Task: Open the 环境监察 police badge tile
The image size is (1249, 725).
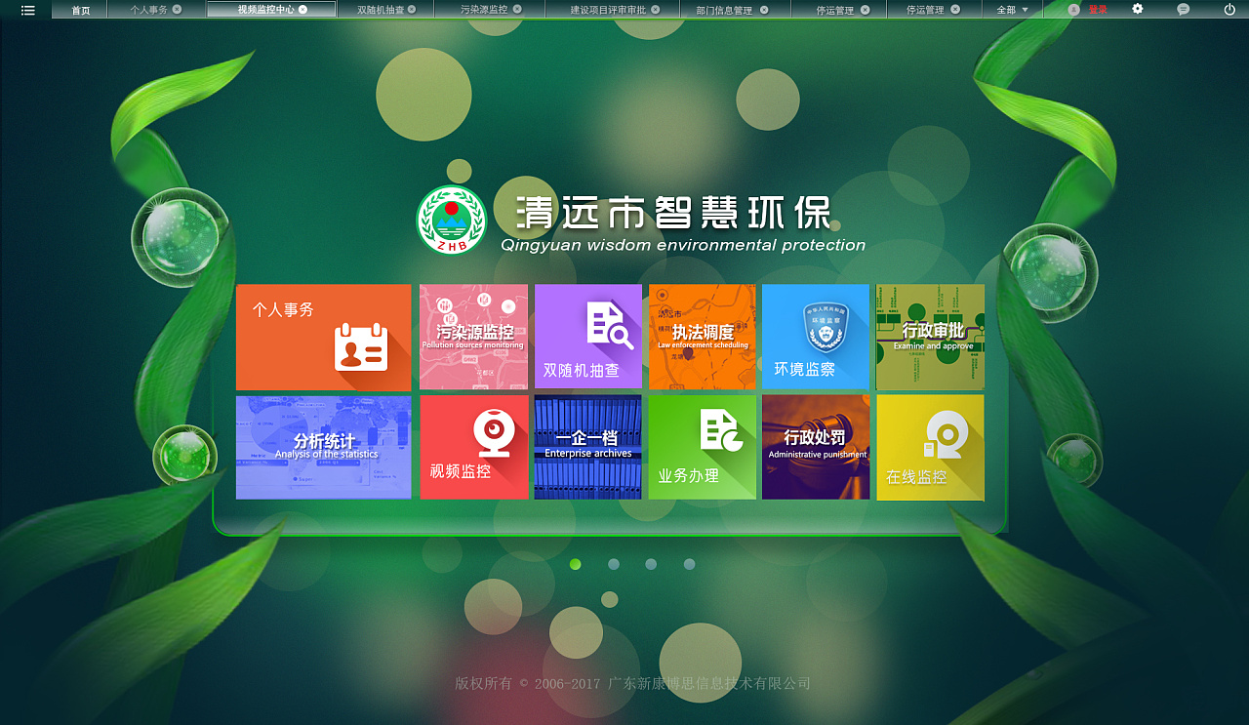Action: [816, 337]
